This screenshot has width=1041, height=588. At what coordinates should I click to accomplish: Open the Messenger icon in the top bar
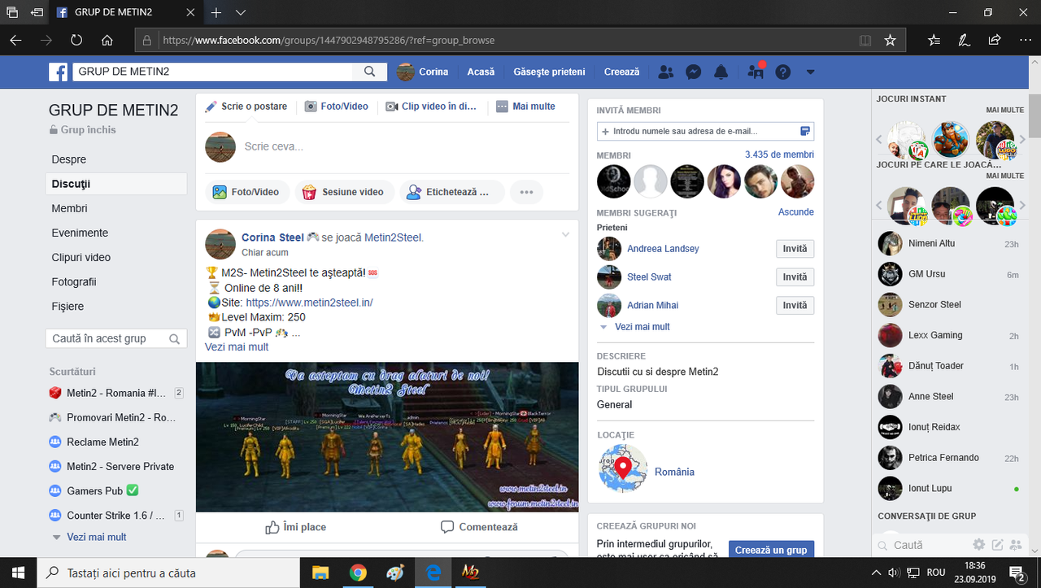694,72
